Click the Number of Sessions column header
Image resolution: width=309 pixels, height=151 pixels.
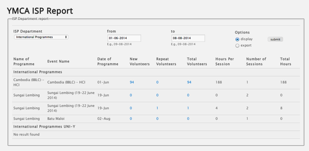coord(256,61)
